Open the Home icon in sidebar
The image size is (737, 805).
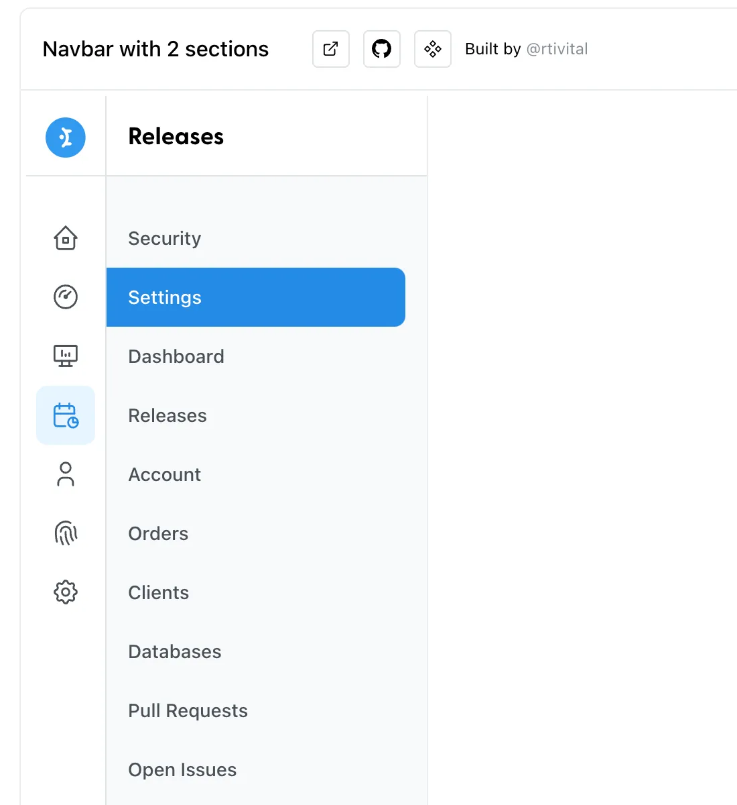click(x=66, y=238)
